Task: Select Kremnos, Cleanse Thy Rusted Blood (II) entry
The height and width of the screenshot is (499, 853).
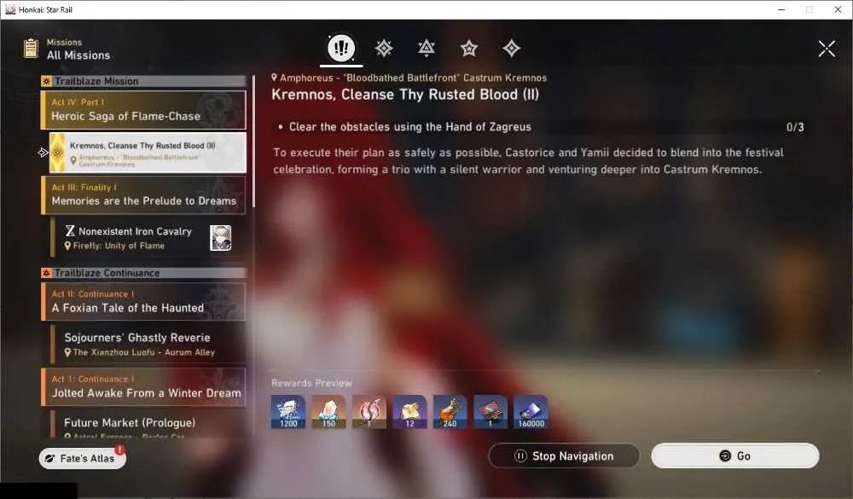Action: (x=148, y=153)
